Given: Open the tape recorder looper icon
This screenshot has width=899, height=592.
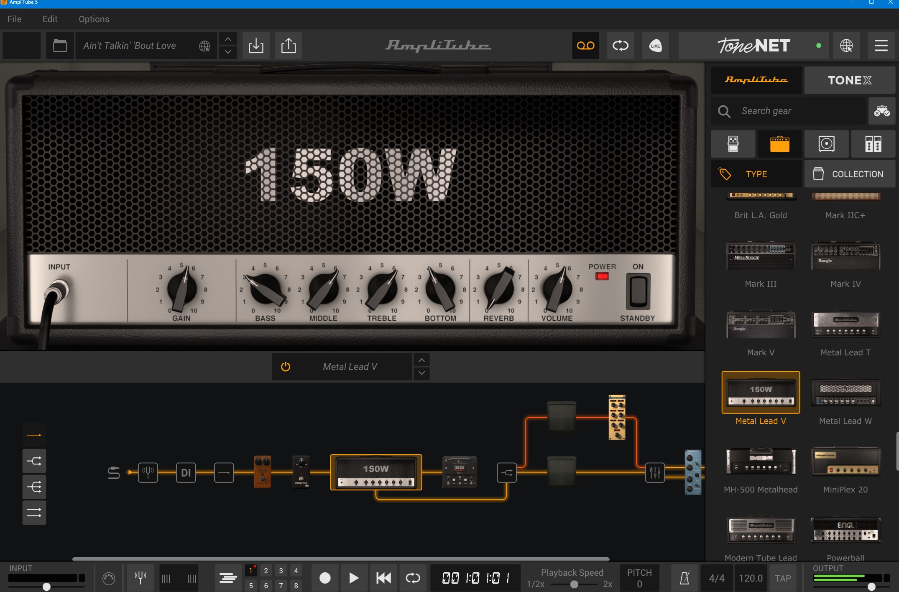Looking at the screenshot, I should 585,46.
